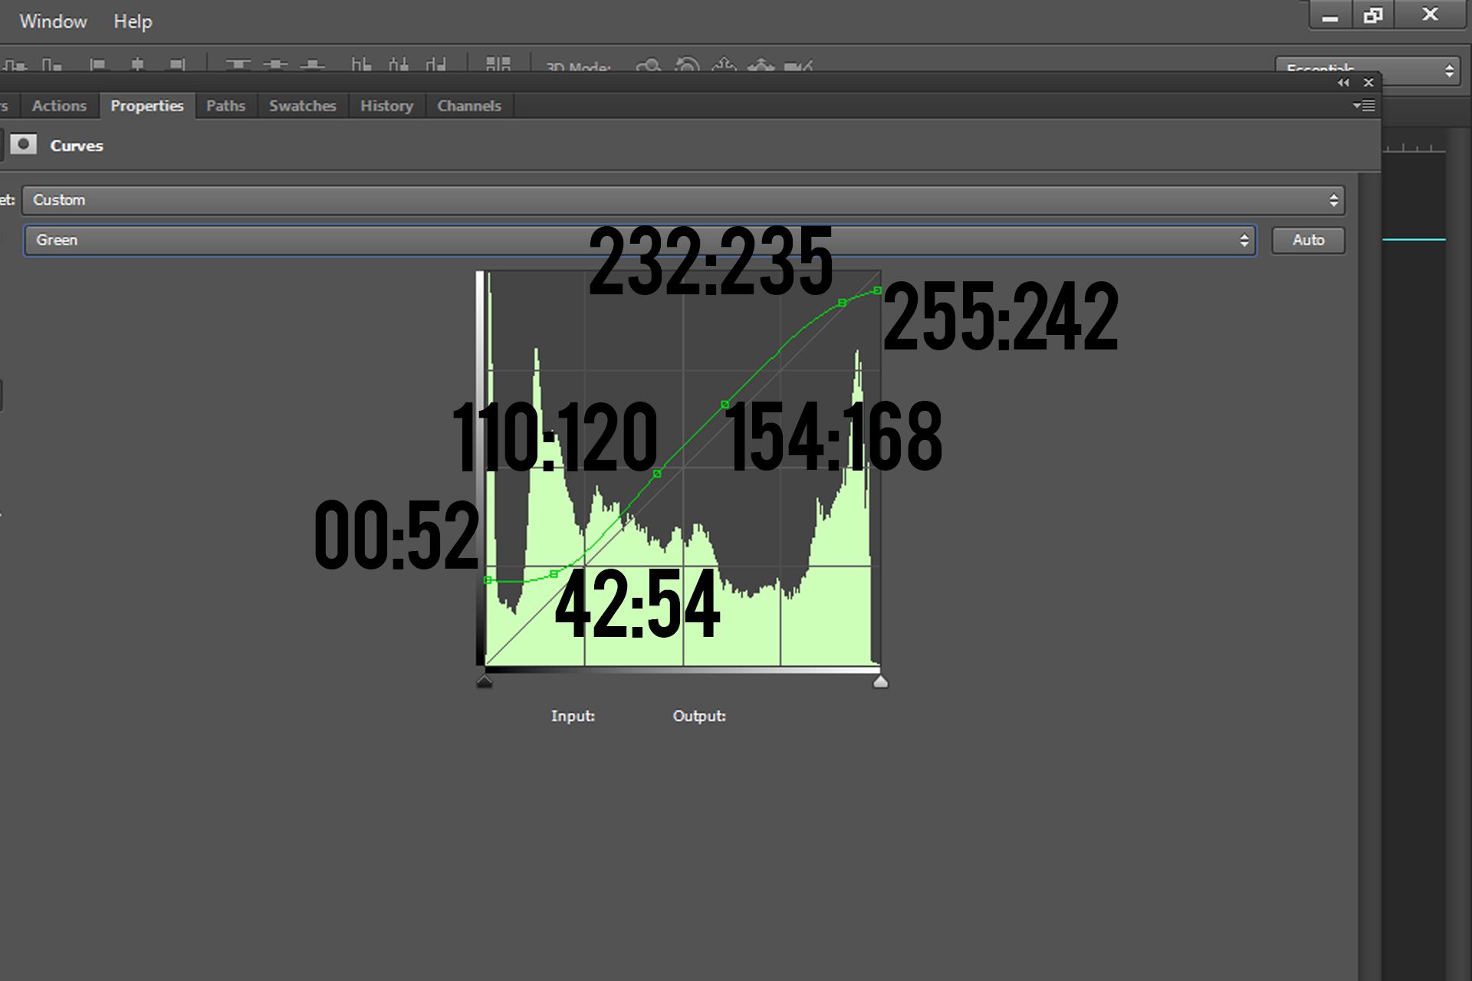1472x981 pixels.
Task: Close the Properties panel group
Action: tap(1368, 83)
